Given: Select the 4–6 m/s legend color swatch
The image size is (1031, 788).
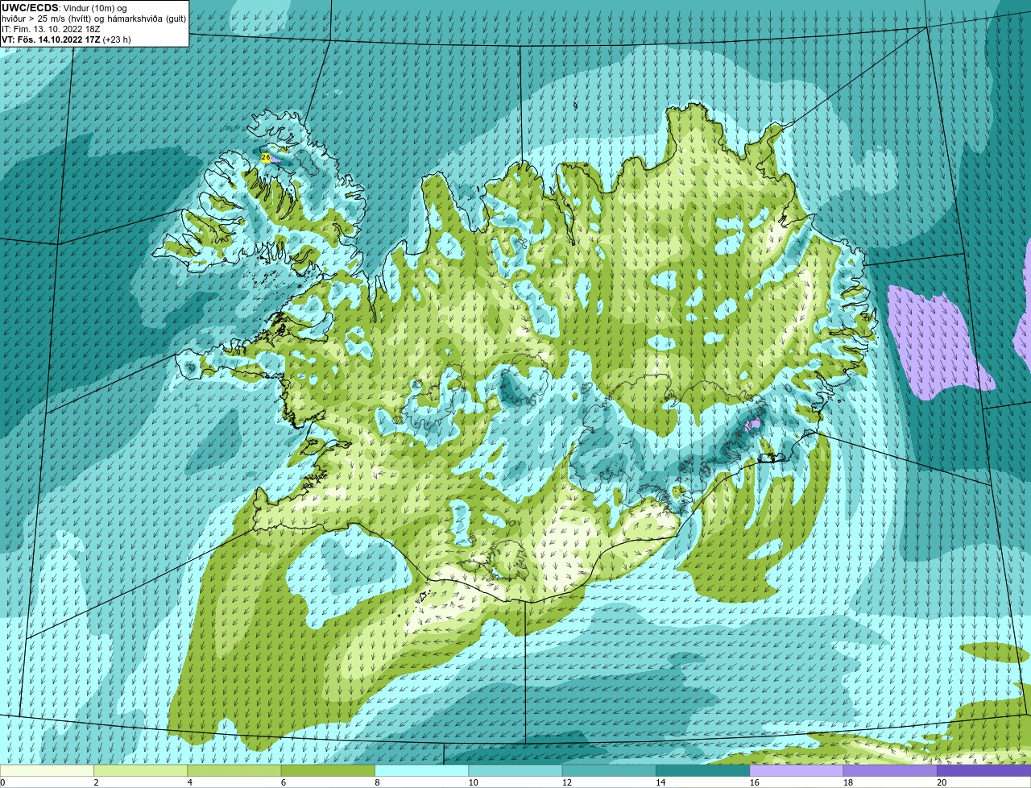Looking at the screenshot, I should (x=234, y=770).
